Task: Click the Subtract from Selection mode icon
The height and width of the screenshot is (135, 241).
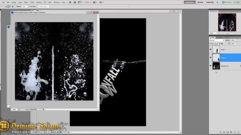Action: point(10,6)
